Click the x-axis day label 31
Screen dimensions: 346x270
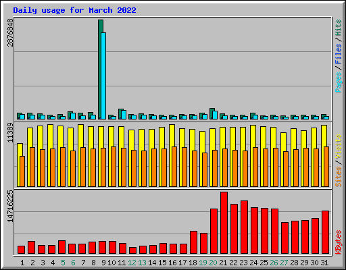pyautogui.click(x=324, y=263)
